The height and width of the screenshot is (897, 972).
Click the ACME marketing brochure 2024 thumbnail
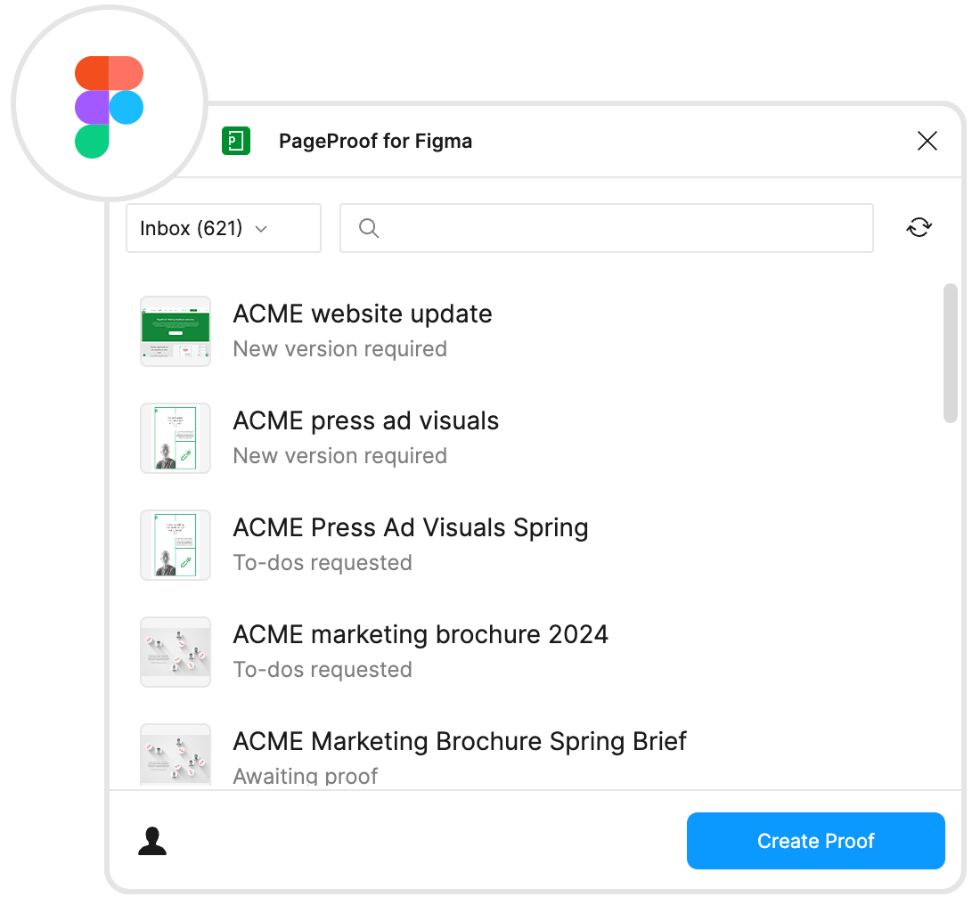coord(175,652)
